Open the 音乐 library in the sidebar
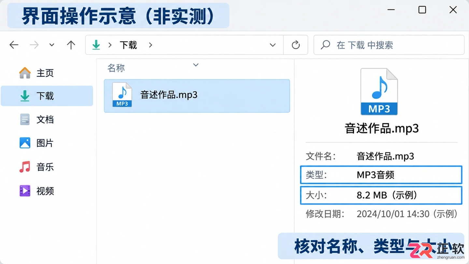469x264 pixels. coord(47,167)
